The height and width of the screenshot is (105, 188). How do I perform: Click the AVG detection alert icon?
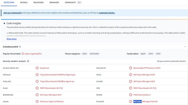coord(131,88)
